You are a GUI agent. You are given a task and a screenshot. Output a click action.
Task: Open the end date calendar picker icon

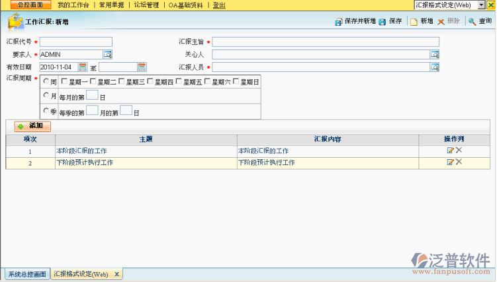coord(142,67)
